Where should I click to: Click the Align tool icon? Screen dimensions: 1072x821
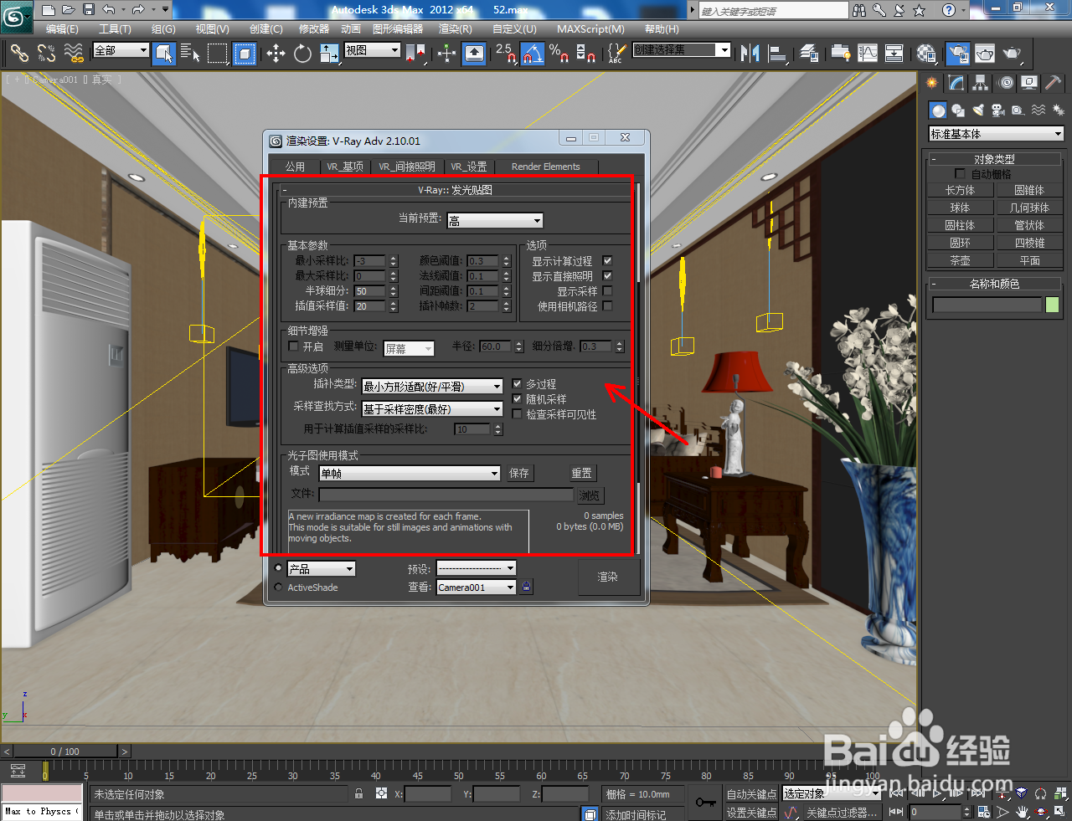pos(777,54)
